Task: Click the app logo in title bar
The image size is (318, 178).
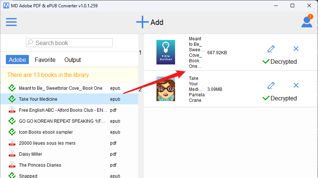Action: [x=6, y=5]
